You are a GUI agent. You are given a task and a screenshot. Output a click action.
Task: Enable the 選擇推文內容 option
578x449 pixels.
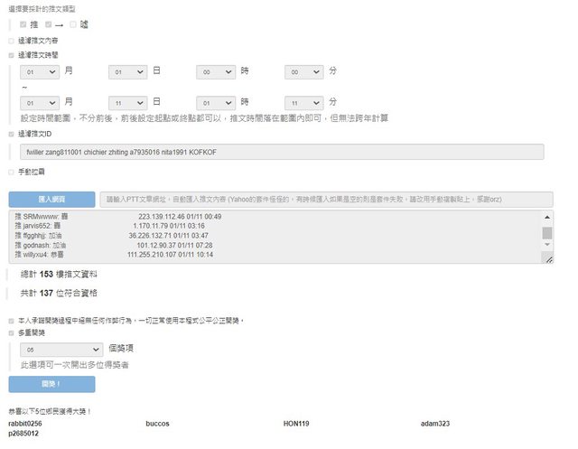click(11, 41)
